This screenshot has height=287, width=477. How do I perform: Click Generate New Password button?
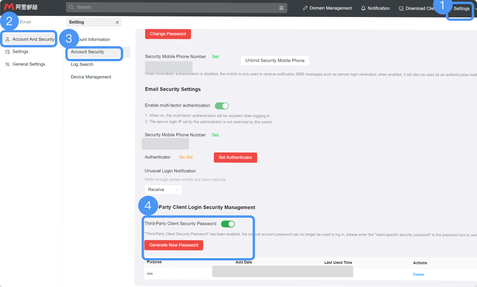pos(174,245)
